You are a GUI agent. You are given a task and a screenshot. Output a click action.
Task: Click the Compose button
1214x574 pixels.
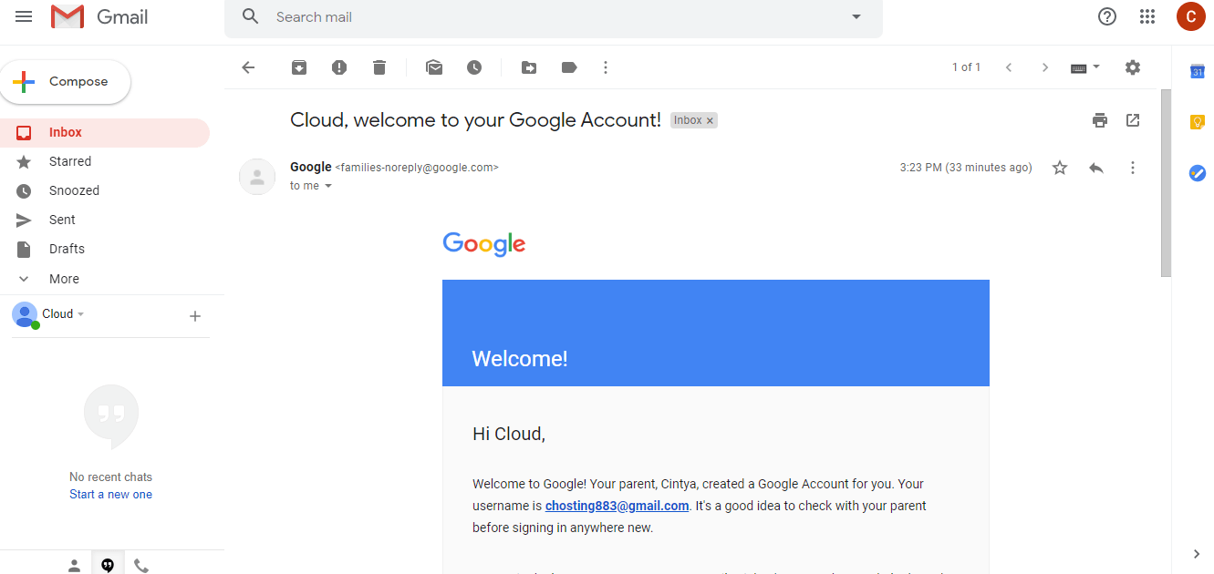click(x=66, y=82)
